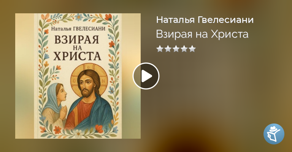Click the author name printed on cover
Viewport: 292px width, 152px height.
78,29
